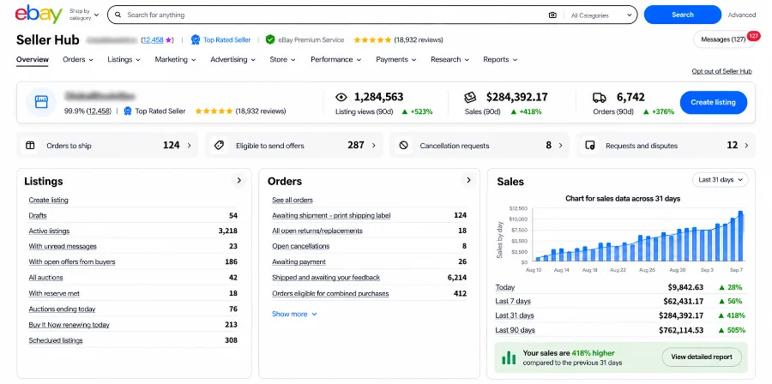Screen dimensions: 772x384
Task: Click the tag icon in Eligible to send offers
Action: 220,146
